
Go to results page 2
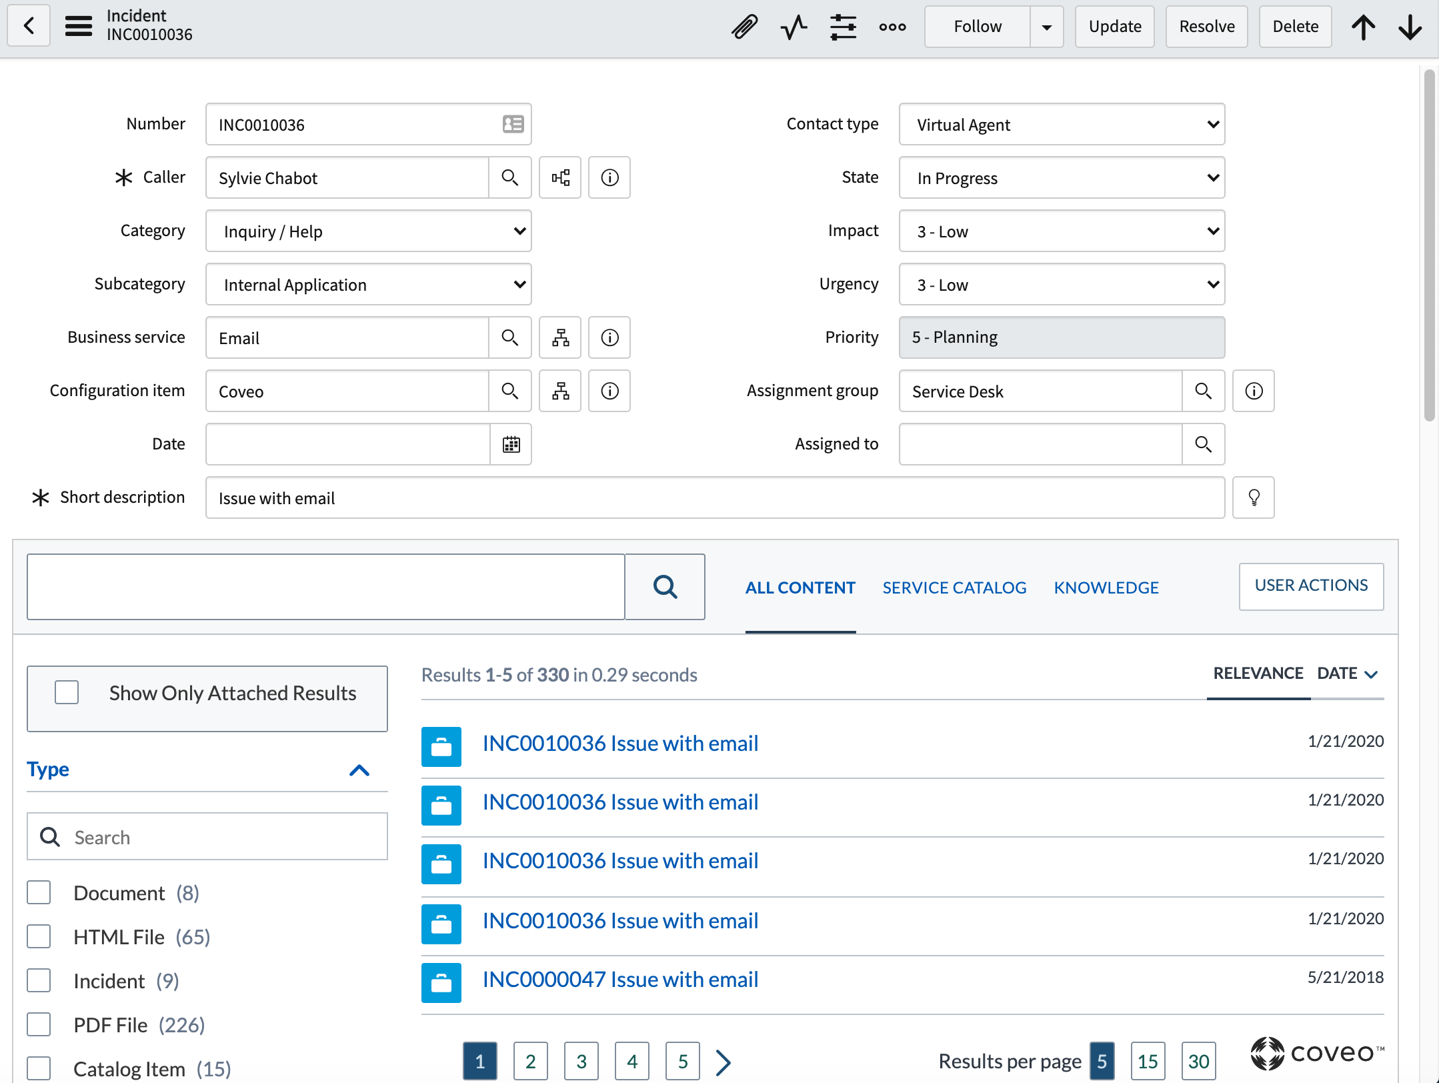click(x=531, y=1061)
